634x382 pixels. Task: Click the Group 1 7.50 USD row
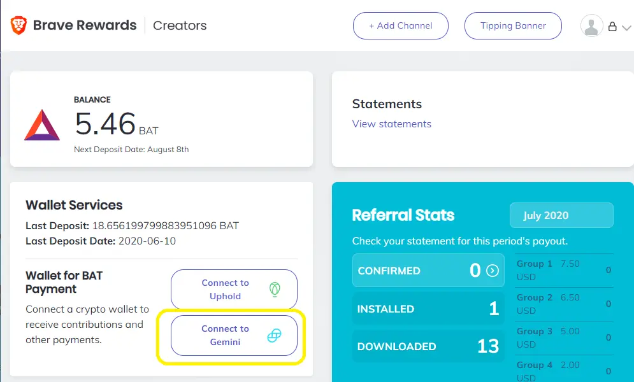tap(564, 270)
